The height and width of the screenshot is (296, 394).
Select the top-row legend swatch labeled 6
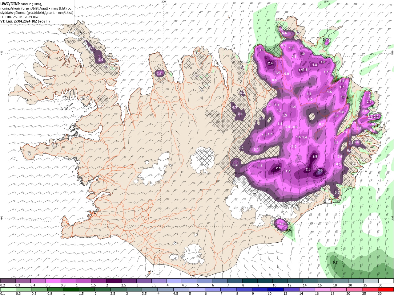(x=220, y=281)
